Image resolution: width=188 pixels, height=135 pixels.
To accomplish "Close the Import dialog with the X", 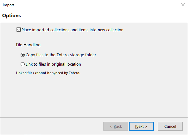I will click(x=183, y=5).
